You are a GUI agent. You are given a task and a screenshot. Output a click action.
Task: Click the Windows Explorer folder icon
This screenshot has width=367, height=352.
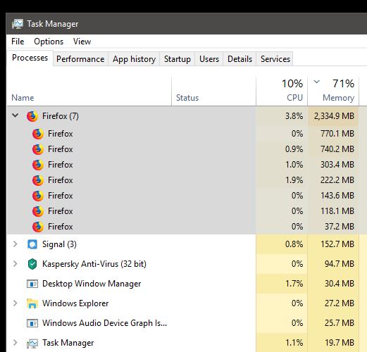(32, 303)
